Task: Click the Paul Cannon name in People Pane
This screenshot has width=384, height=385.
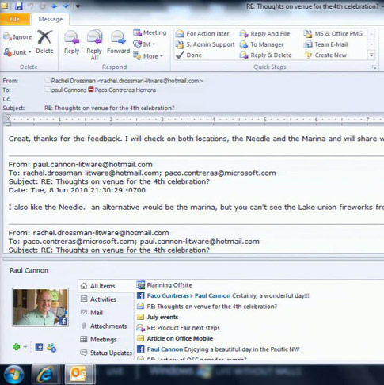Action: coord(29,270)
